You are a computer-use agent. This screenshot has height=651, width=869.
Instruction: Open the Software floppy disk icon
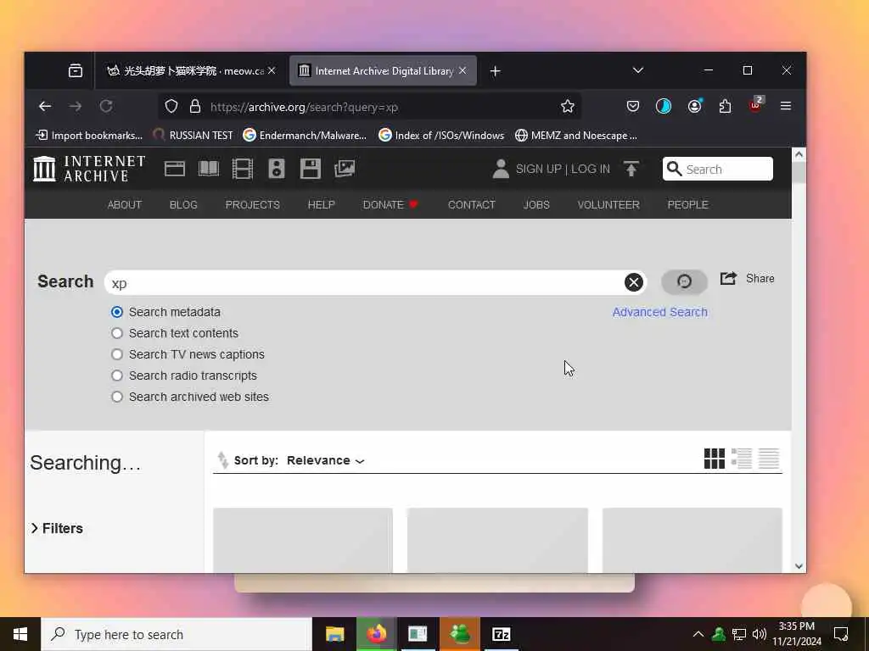(x=311, y=169)
